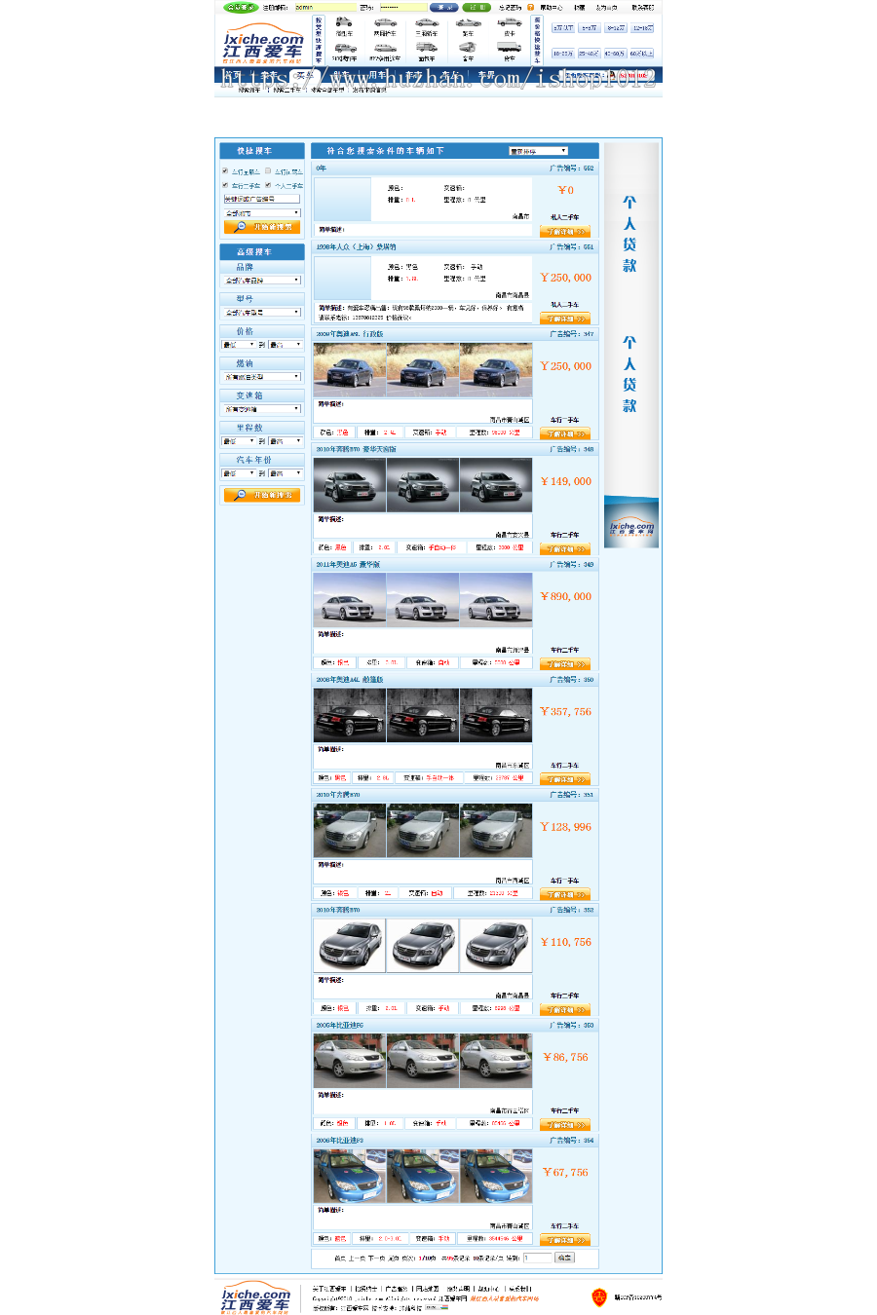
Task: Open the 型号 model dropdown
Action: [x=262, y=313]
